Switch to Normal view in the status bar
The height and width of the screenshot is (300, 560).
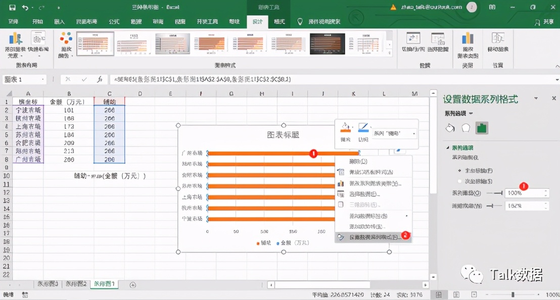pos(439,294)
